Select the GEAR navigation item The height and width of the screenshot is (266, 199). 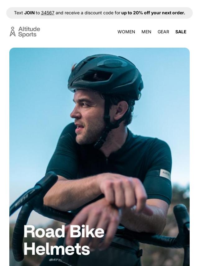[x=163, y=32]
